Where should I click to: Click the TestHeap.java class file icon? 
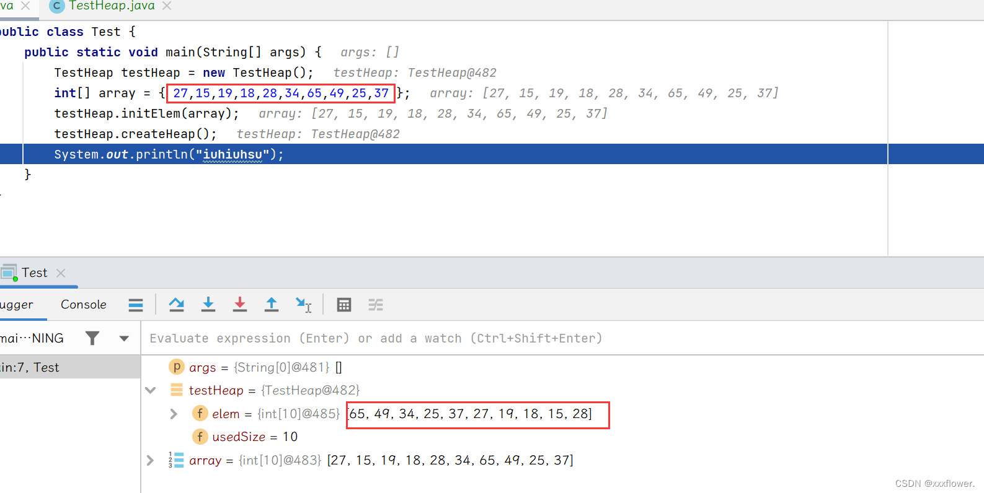point(56,6)
